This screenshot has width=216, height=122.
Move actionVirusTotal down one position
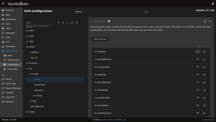[x=204, y=98]
